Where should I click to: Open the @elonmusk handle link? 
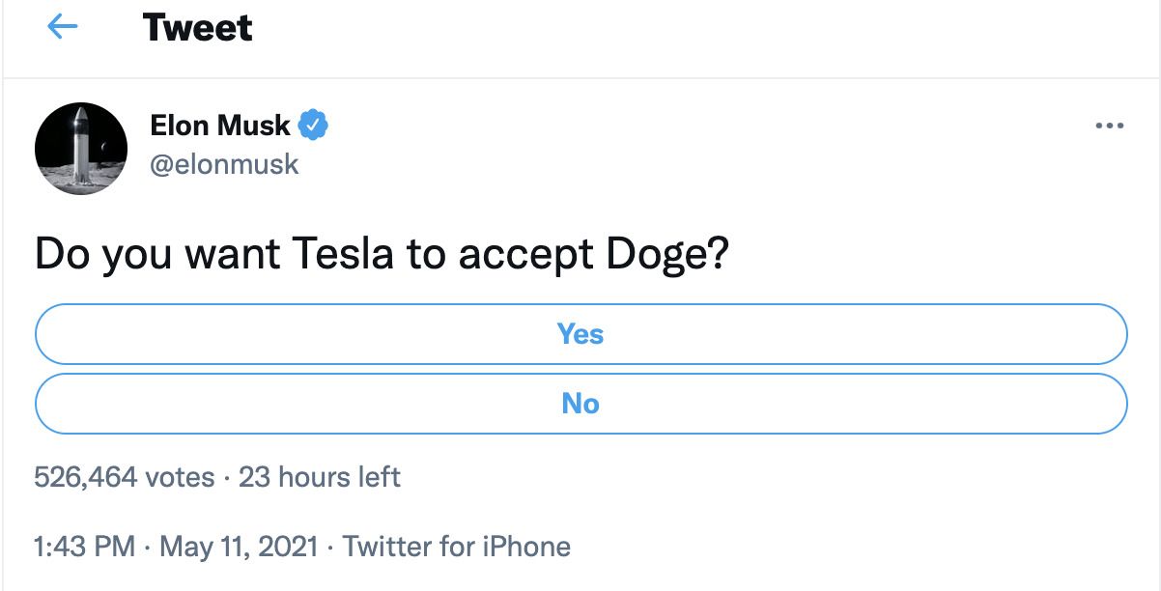[x=224, y=164]
